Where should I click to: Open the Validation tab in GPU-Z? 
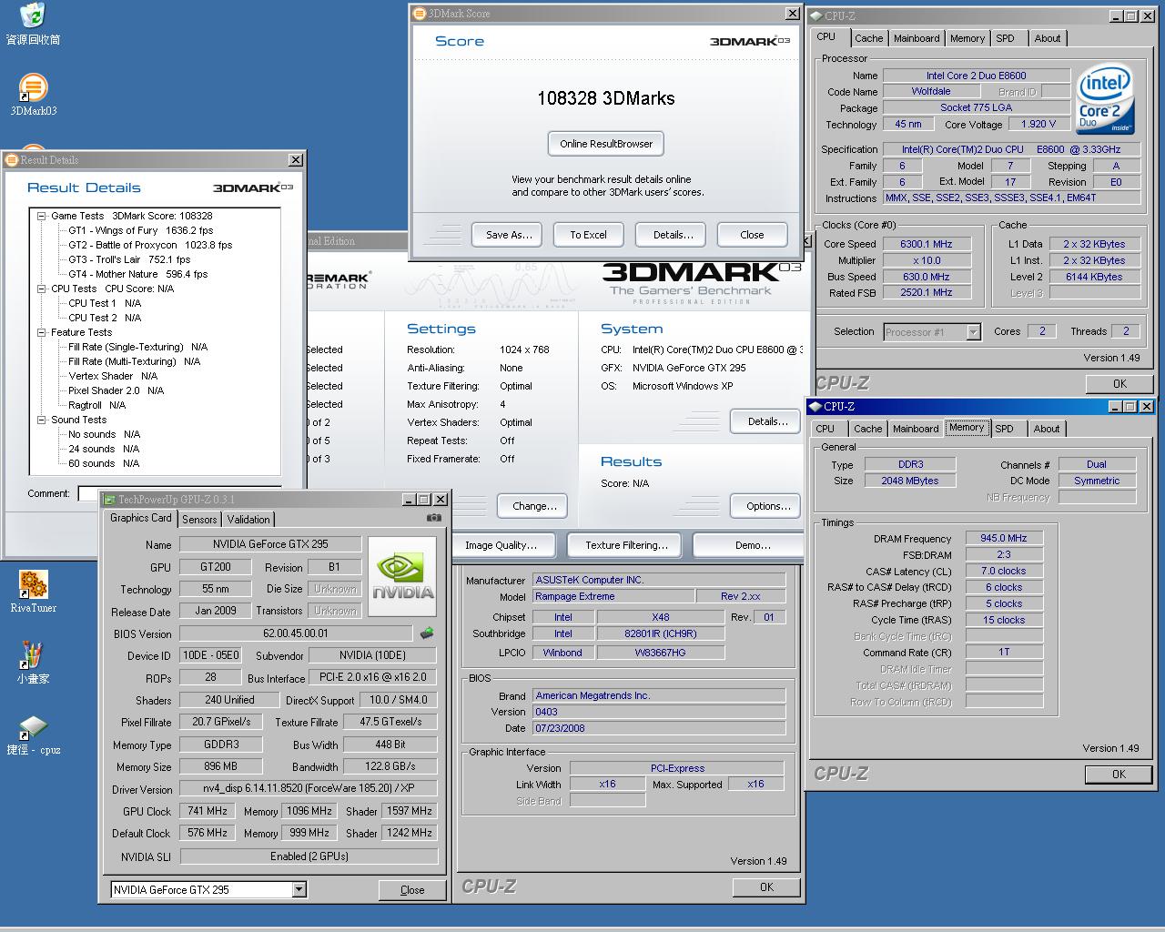pos(248,520)
